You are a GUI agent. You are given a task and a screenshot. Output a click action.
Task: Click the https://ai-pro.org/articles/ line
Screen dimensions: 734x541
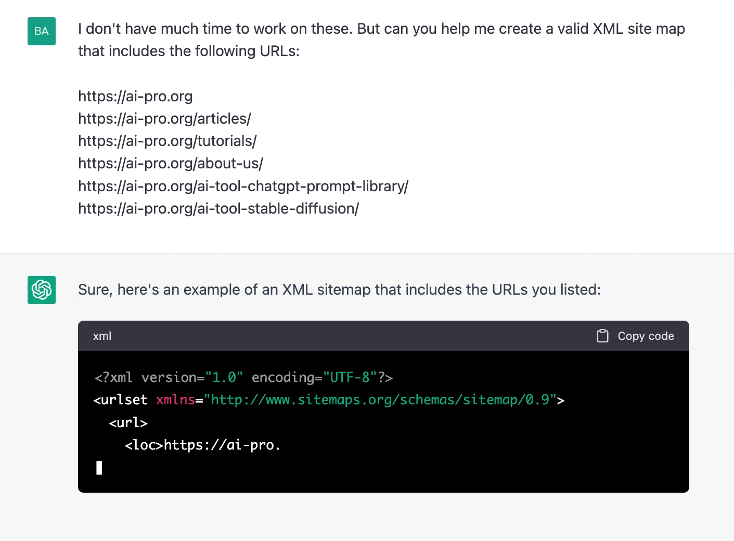164,118
